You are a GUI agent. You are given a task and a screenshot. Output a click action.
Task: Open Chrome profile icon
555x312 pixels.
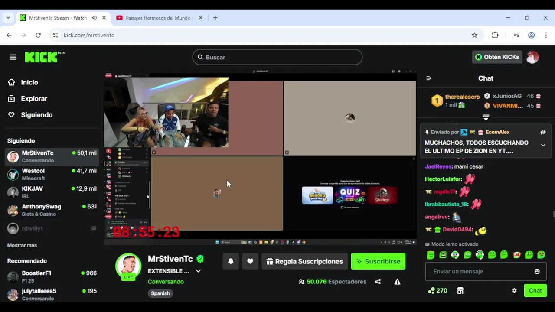tap(531, 35)
